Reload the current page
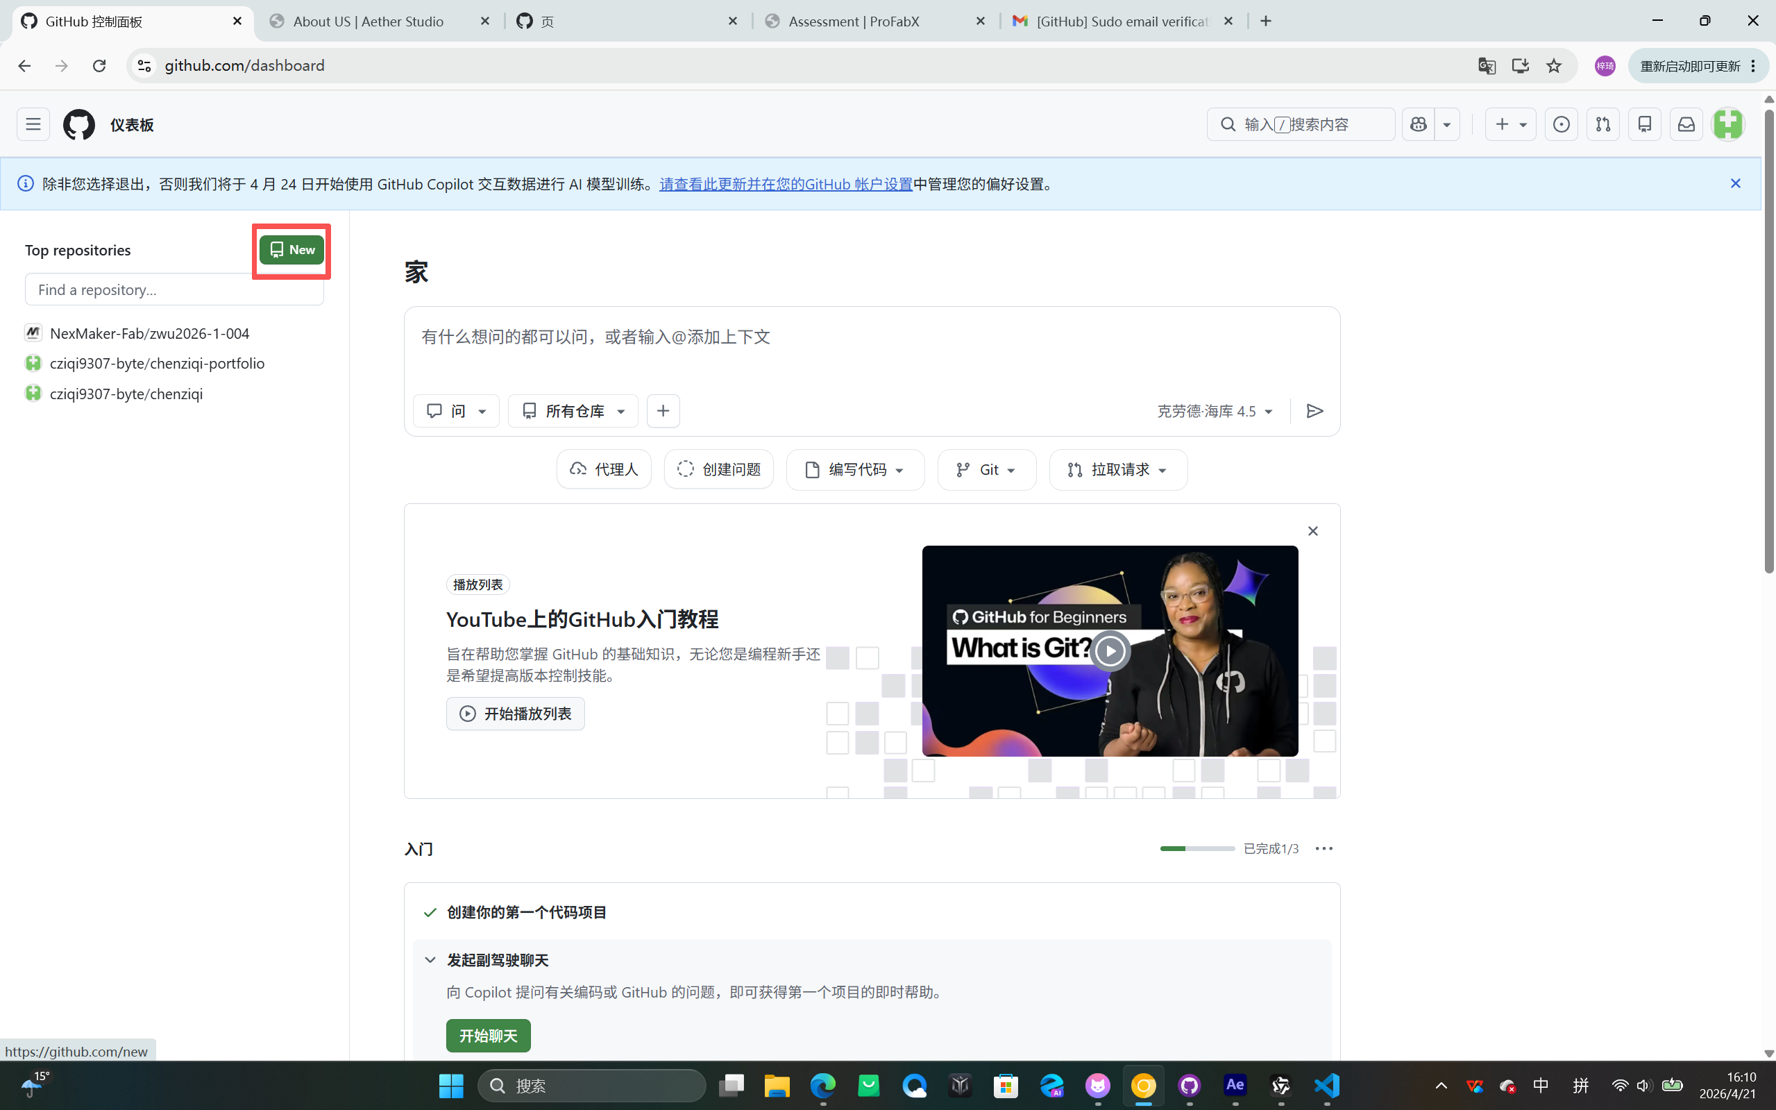This screenshot has width=1776, height=1110. click(99, 65)
